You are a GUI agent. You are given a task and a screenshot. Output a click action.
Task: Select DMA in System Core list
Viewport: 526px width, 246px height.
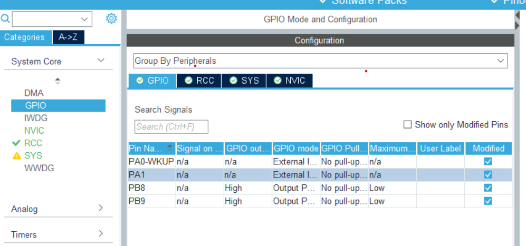pos(34,93)
